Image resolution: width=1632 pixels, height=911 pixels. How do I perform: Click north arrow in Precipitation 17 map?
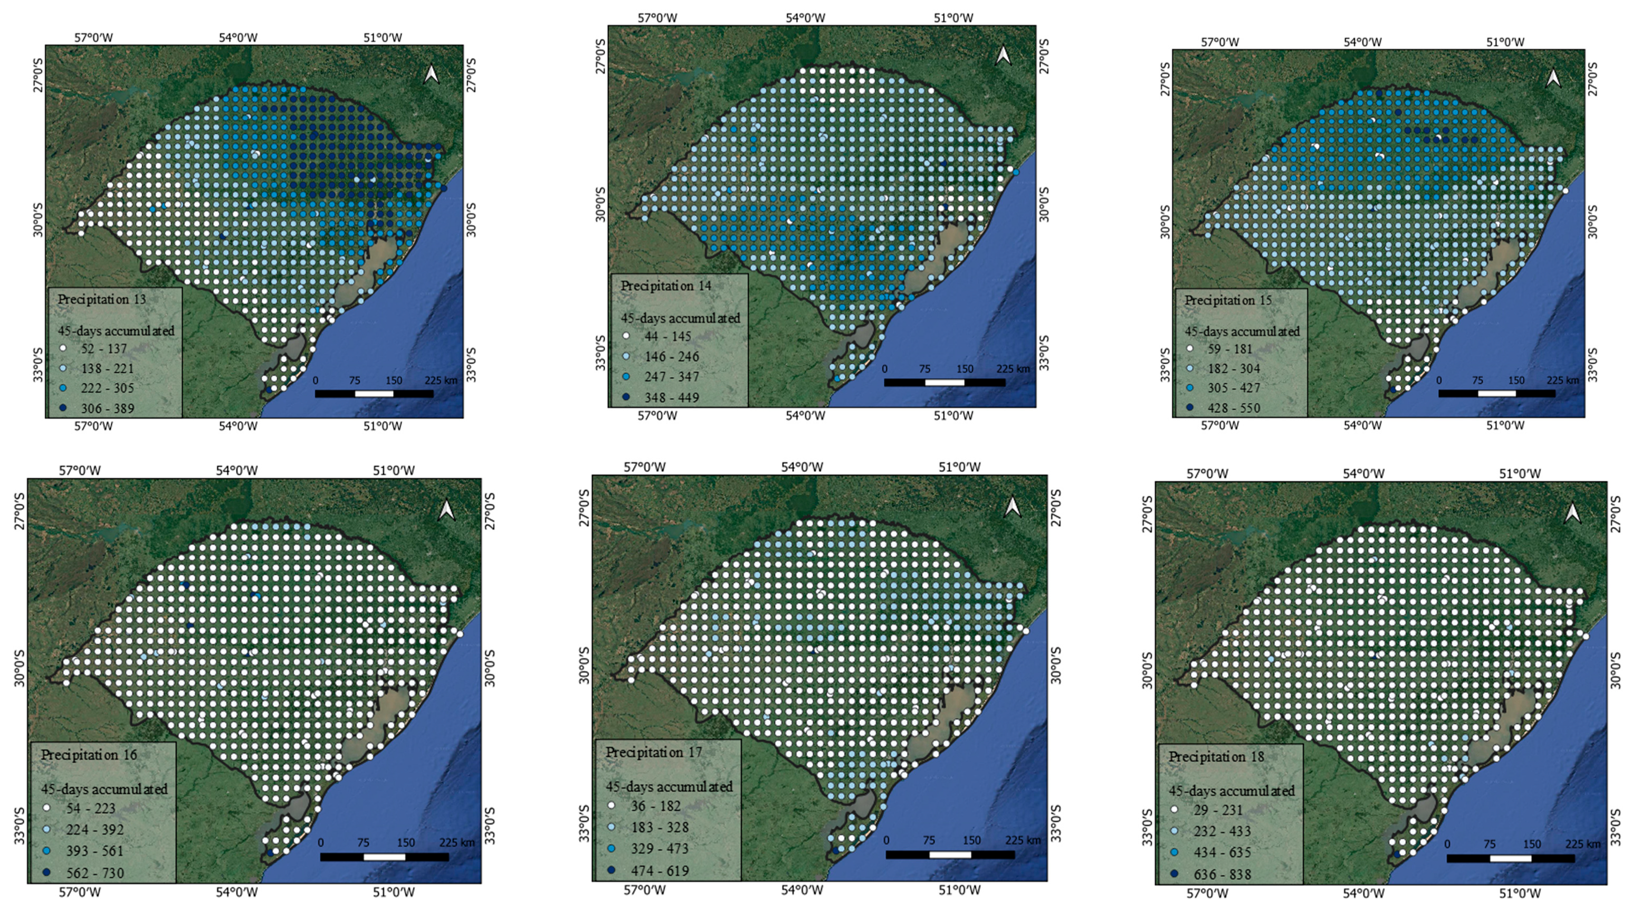click(x=1013, y=507)
